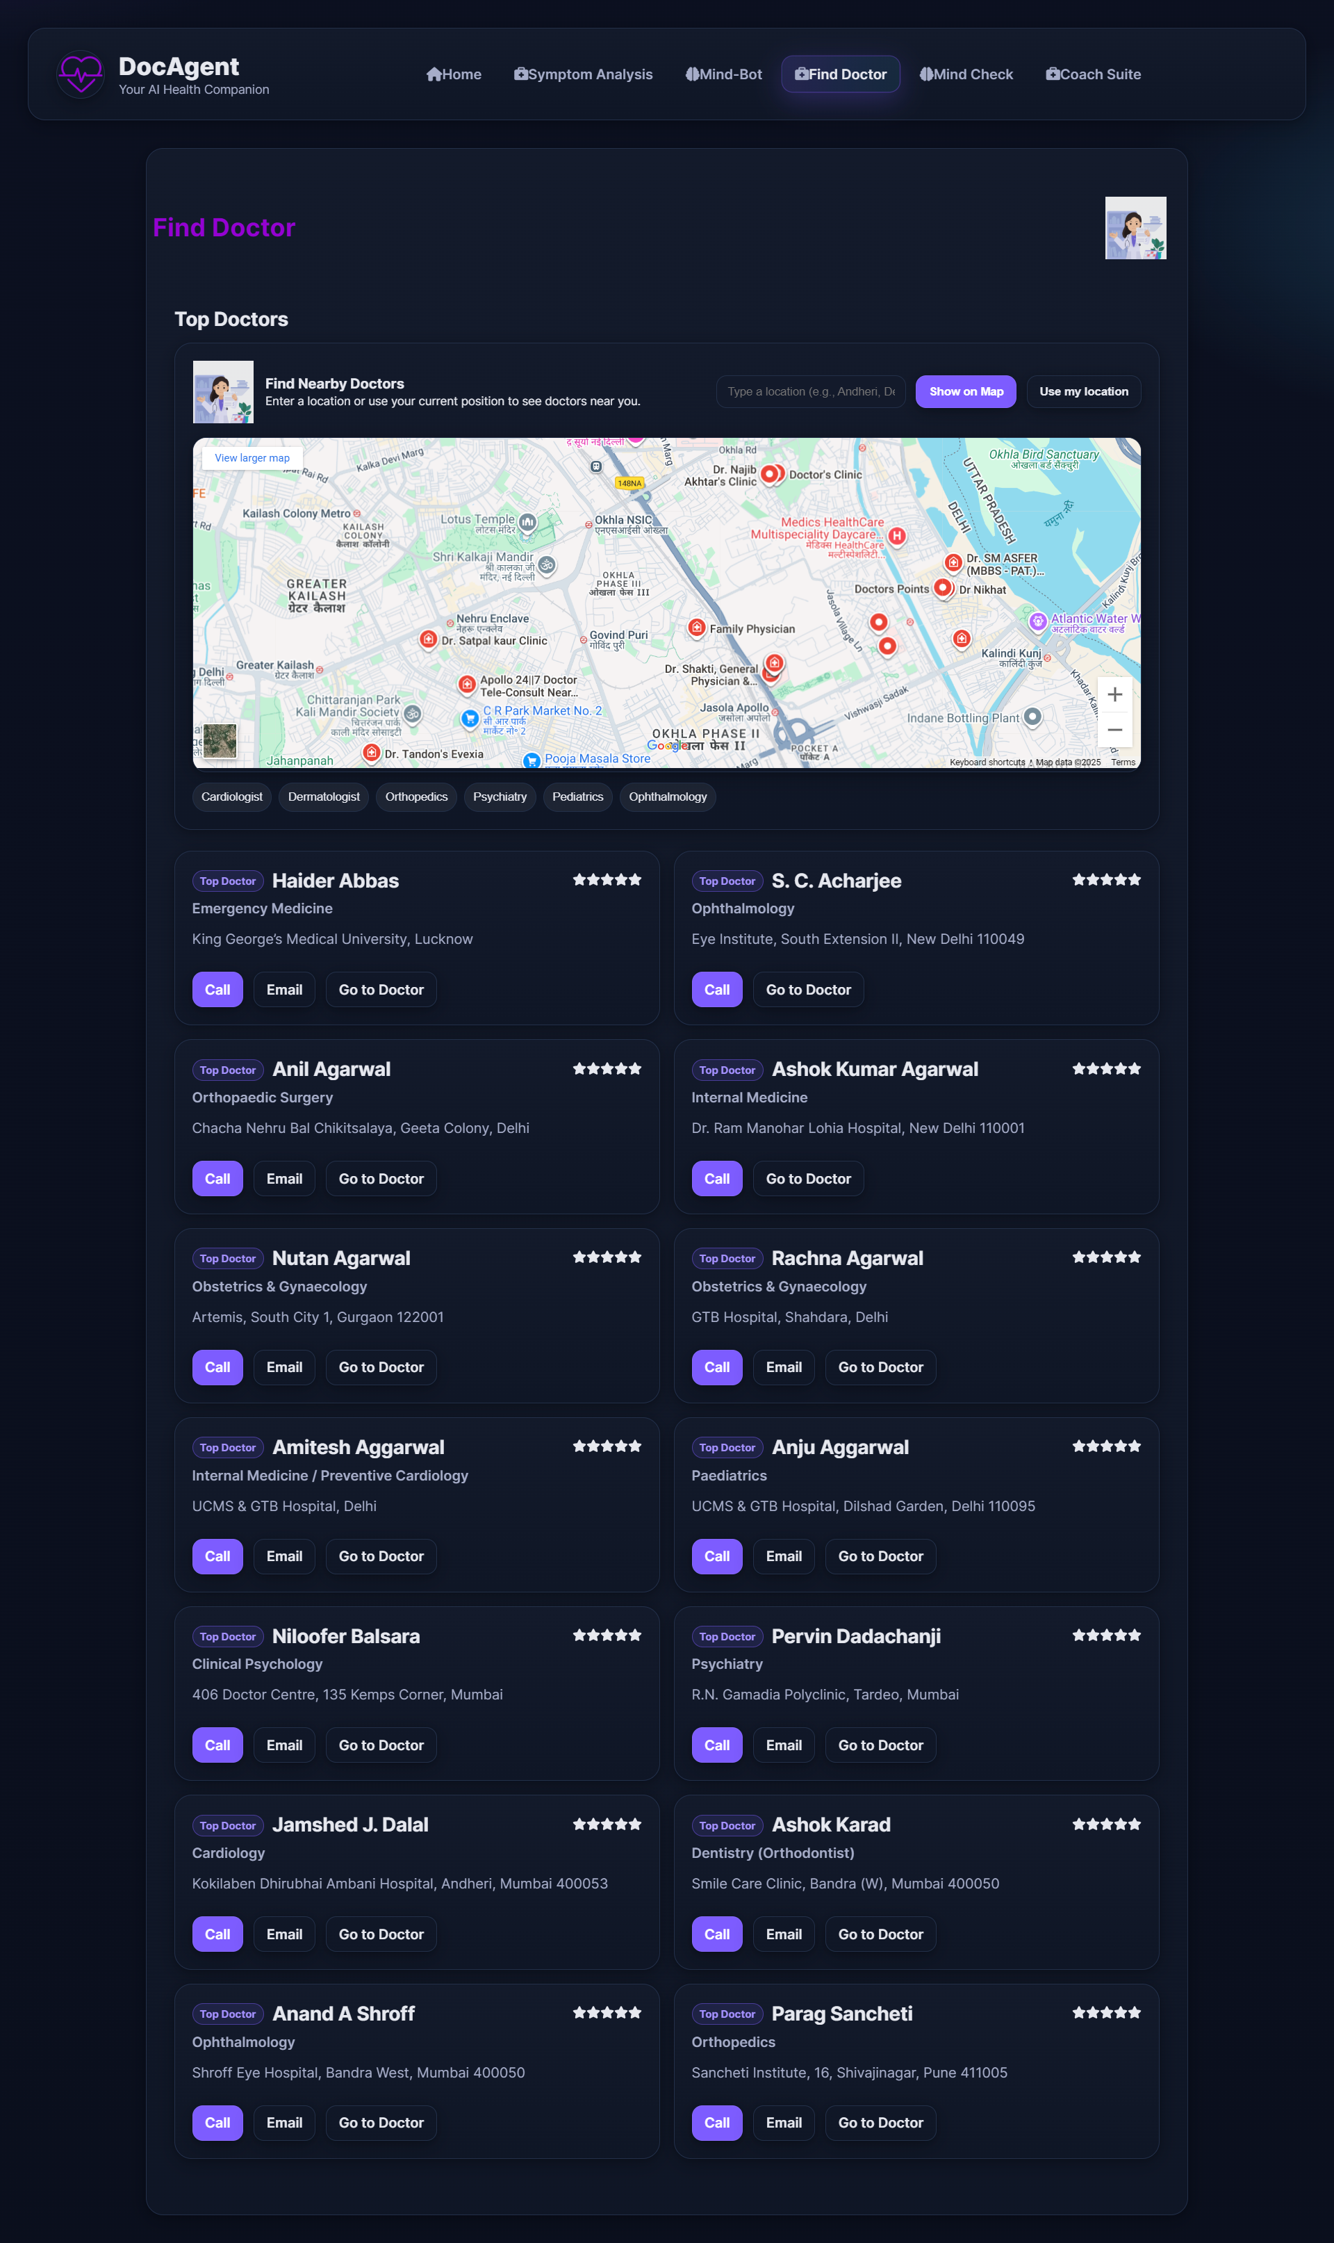This screenshot has height=2243, width=1334.
Task: Click Use my location button
Action: tap(1083, 391)
